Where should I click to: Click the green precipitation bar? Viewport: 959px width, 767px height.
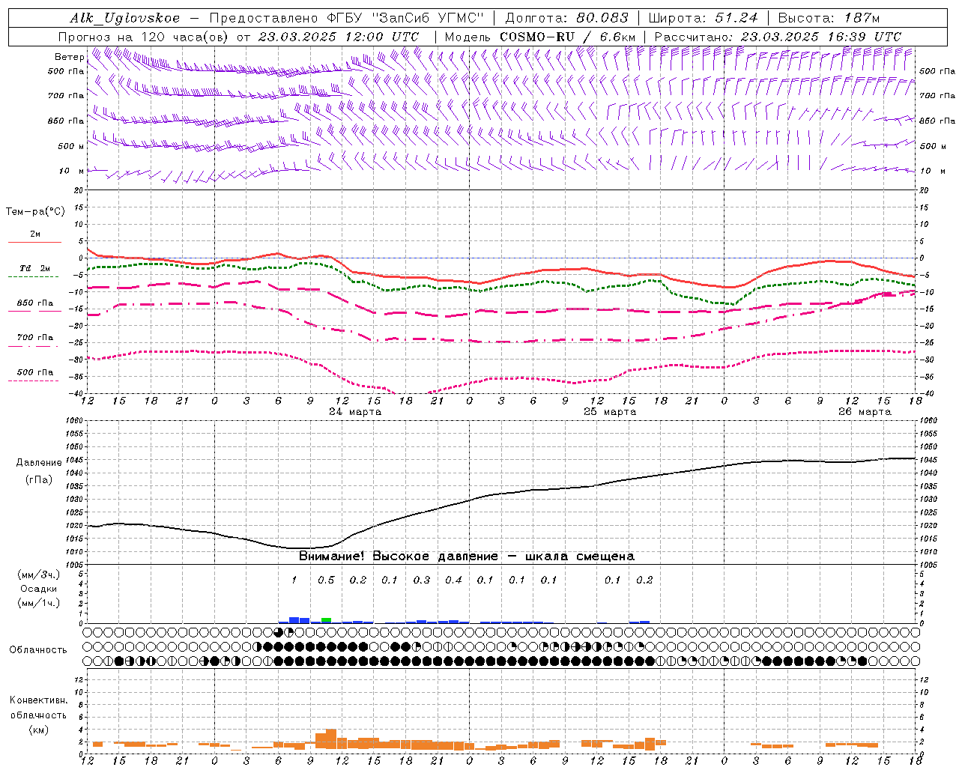click(x=326, y=620)
